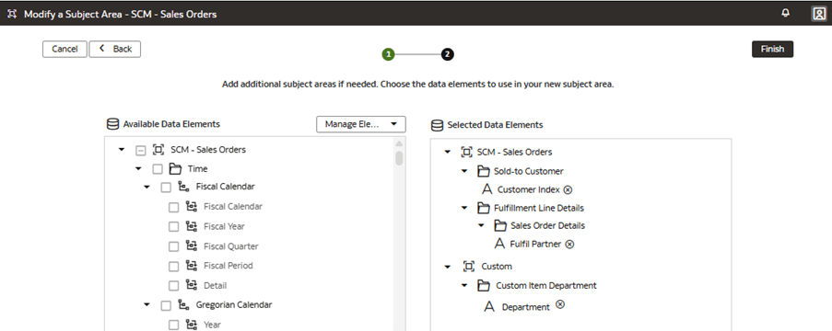The height and width of the screenshot is (331, 832).
Task: Collapse the Custom subject area node
Action: tap(447, 267)
